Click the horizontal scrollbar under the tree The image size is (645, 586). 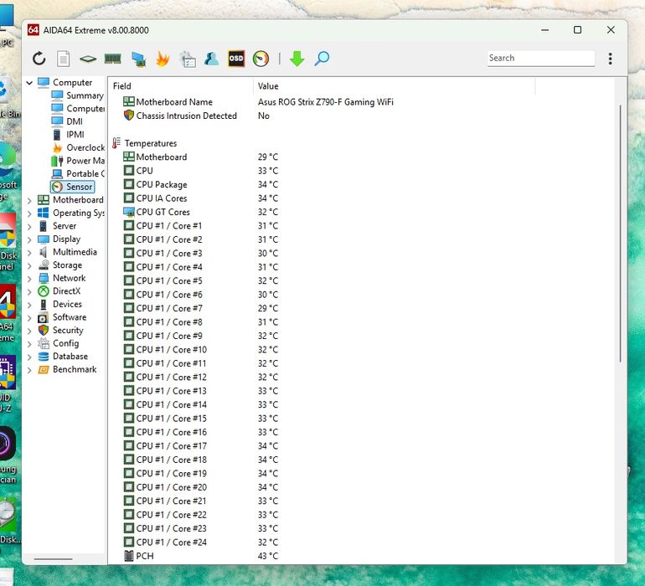coord(53,559)
